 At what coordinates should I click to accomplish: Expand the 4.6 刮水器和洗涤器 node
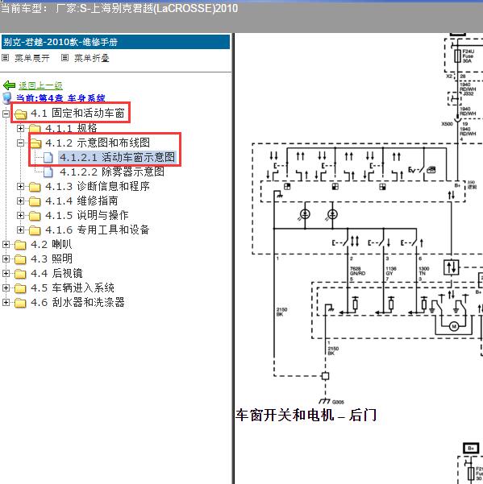pyautogui.click(x=6, y=303)
